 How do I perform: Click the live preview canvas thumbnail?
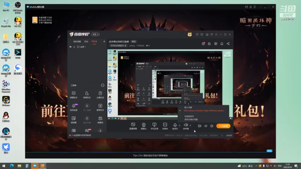(x=170, y=84)
